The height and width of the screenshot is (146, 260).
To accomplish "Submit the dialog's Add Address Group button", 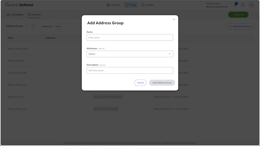I will click(x=162, y=83).
